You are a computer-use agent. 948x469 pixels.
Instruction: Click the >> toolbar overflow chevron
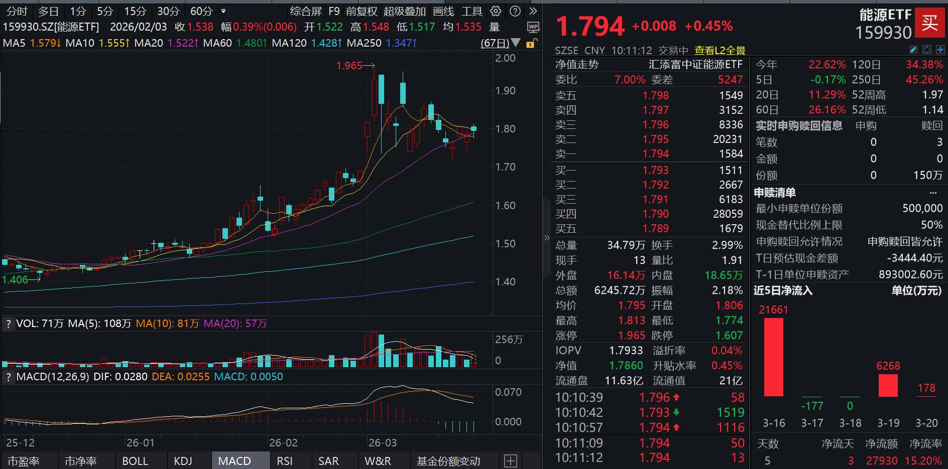(532, 11)
